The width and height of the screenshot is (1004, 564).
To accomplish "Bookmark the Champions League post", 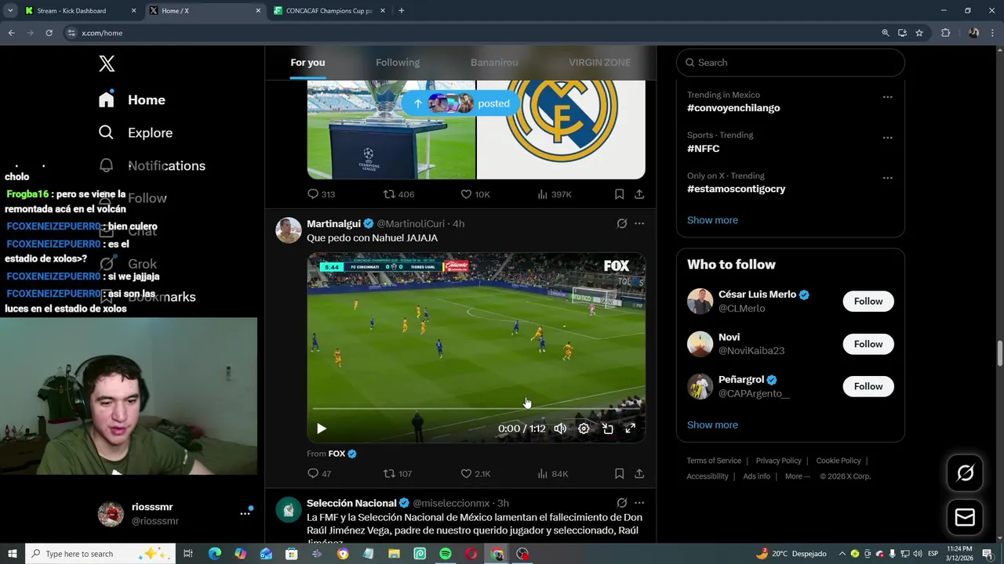I will click(x=619, y=194).
